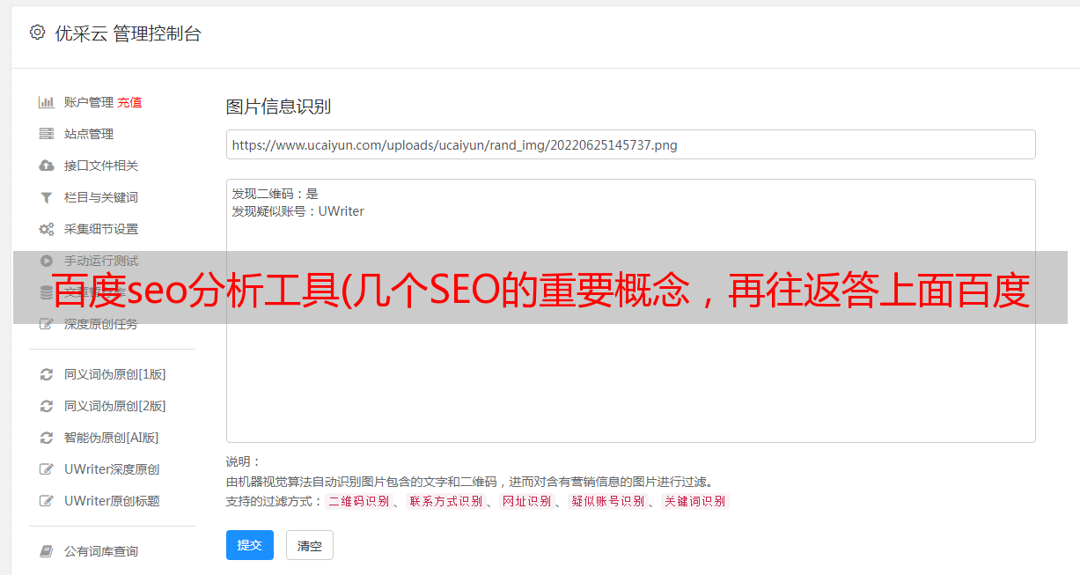Clear the form with 清空 button

point(310,545)
